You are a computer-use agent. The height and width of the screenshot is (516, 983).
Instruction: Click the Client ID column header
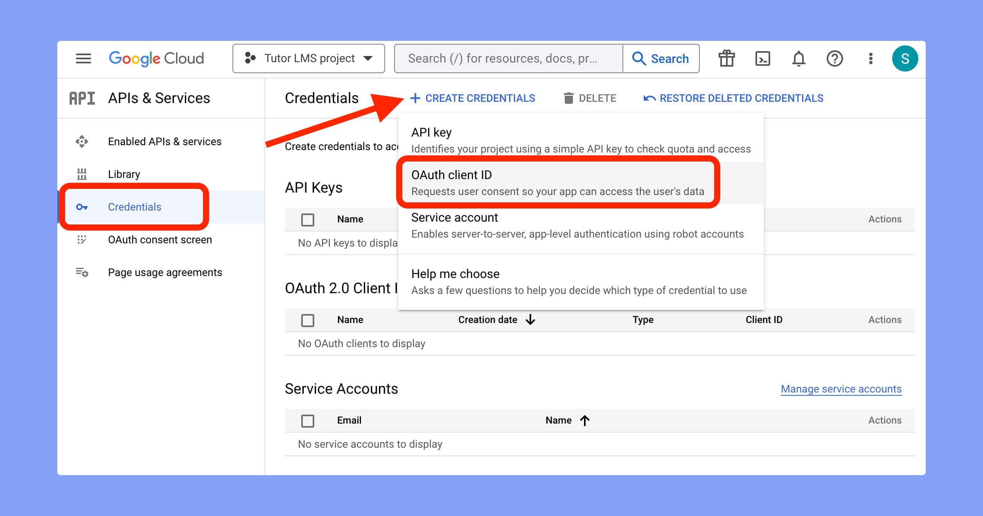coord(764,320)
